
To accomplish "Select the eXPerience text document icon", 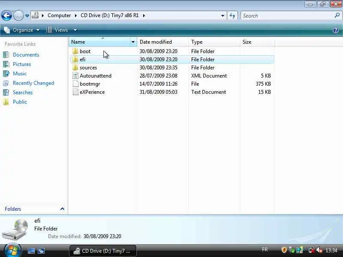I will click(x=75, y=92).
